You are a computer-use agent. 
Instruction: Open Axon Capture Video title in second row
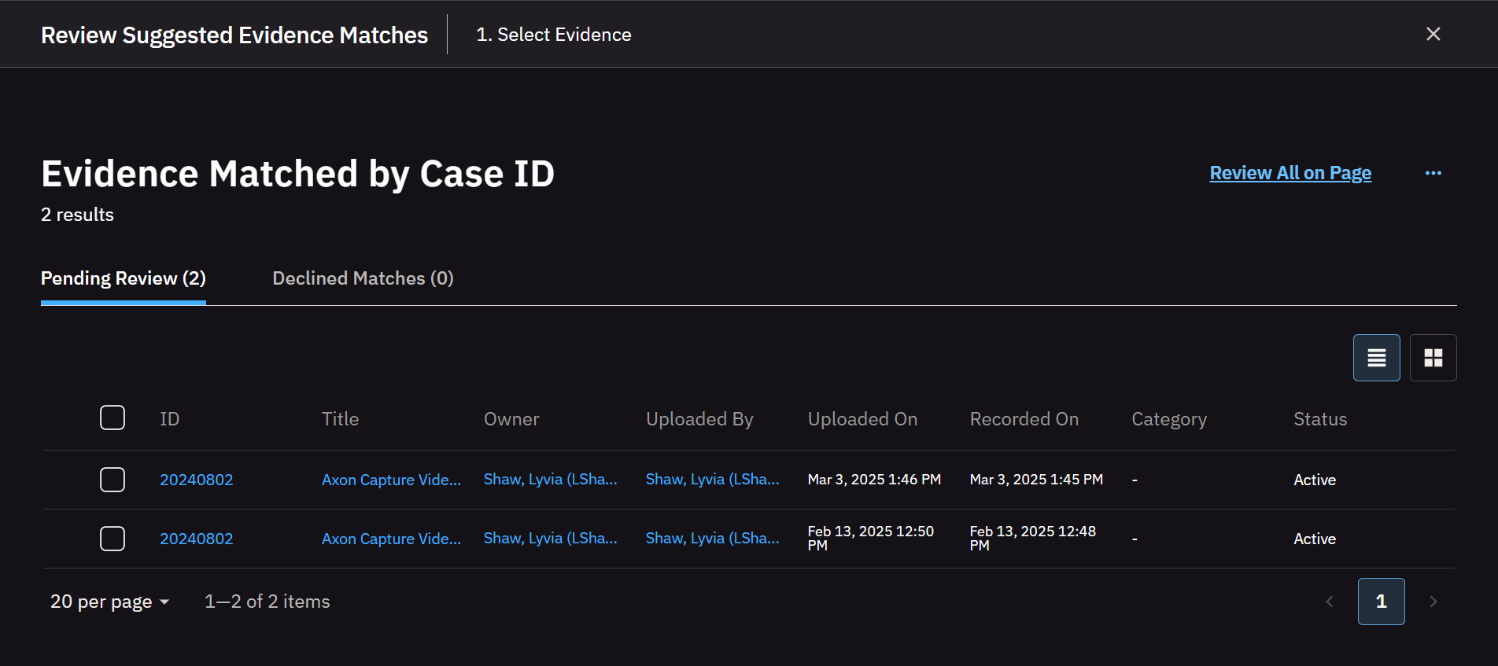pos(391,539)
